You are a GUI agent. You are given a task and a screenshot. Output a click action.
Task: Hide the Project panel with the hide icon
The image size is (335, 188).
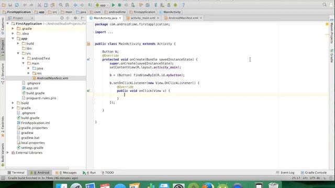click(82, 18)
